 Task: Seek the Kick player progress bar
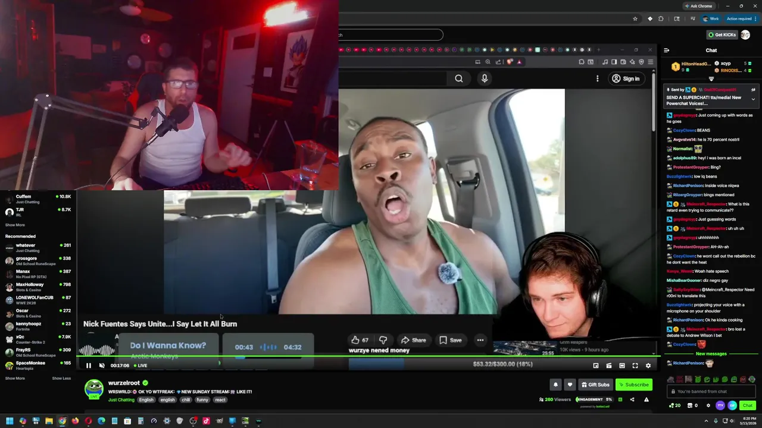368,357
